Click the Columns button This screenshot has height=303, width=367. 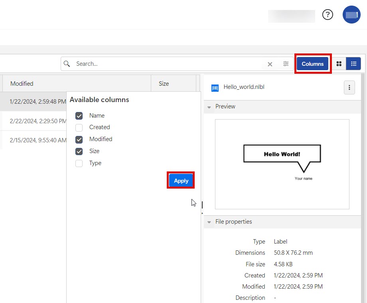(312, 64)
